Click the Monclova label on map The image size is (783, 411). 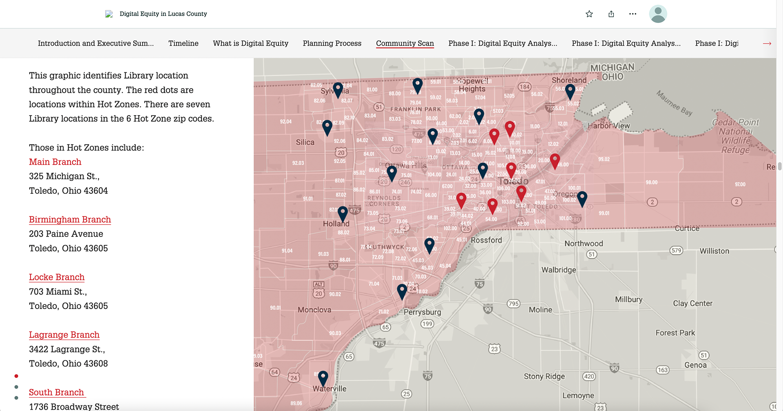click(314, 310)
